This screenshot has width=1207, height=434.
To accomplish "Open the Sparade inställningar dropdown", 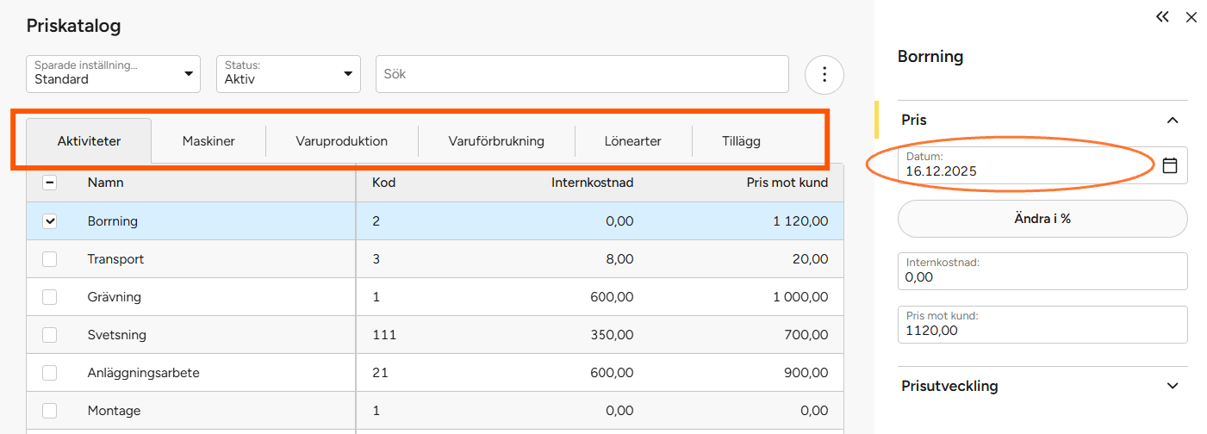I will click(113, 74).
